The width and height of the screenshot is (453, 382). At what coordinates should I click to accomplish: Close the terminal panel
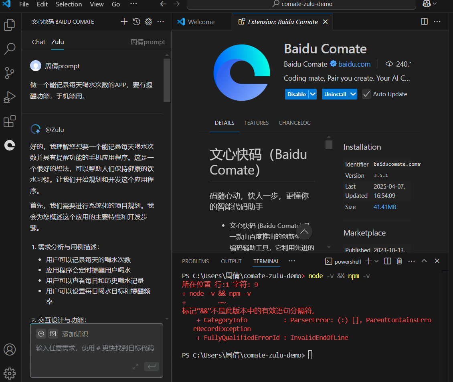(437, 261)
